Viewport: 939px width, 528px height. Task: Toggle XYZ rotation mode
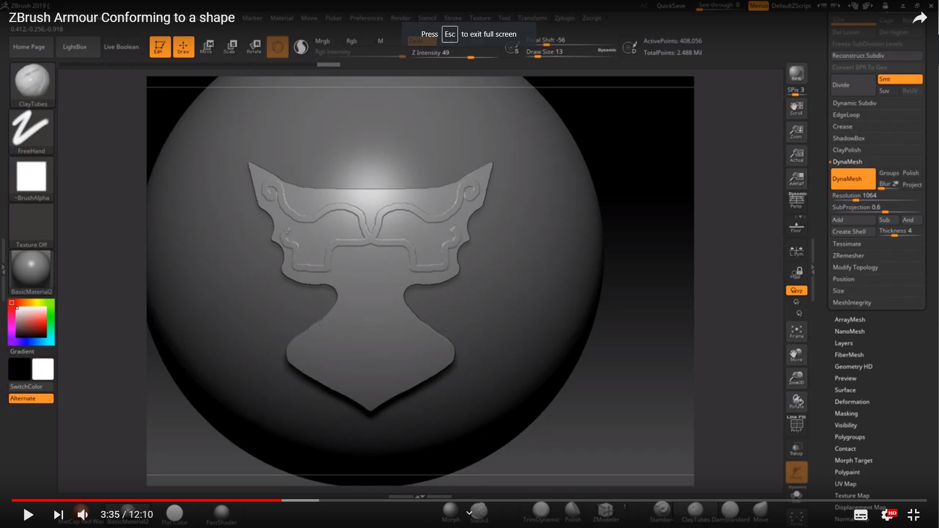(796, 290)
